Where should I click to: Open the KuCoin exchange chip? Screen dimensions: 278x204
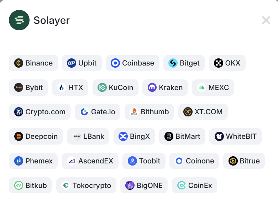click(x=115, y=88)
